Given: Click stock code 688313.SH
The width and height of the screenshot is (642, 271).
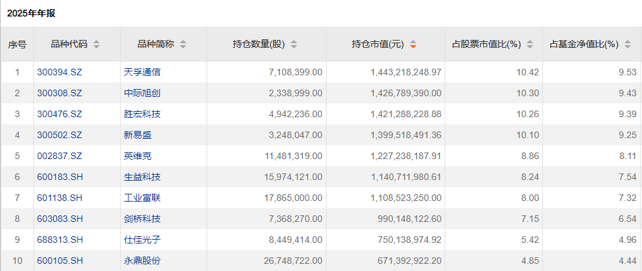Looking at the screenshot, I should pos(59,240).
